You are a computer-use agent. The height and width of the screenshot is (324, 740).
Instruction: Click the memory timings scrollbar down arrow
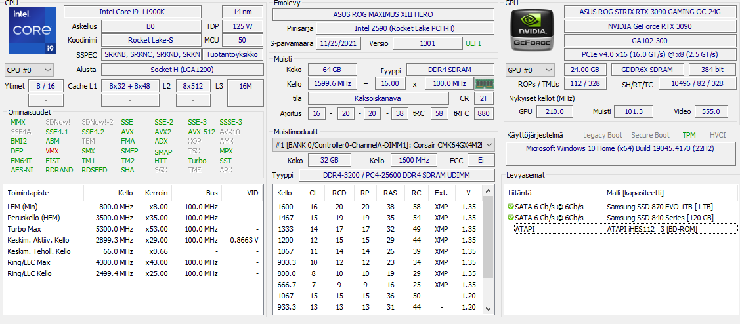click(x=489, y=310)
